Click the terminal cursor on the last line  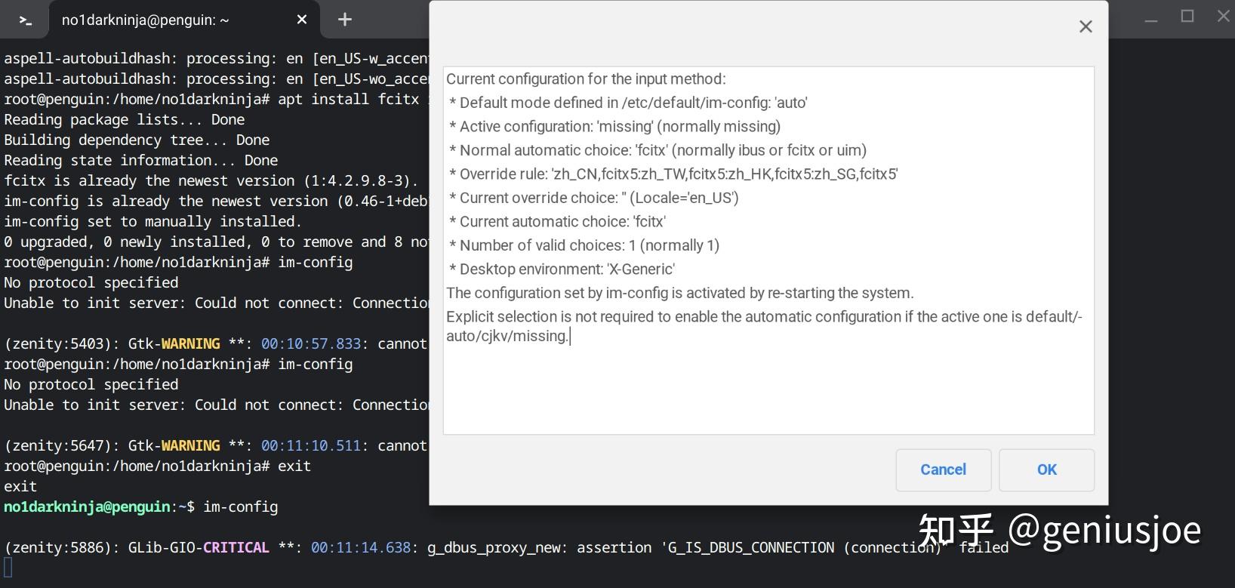[x=8, y=568]
